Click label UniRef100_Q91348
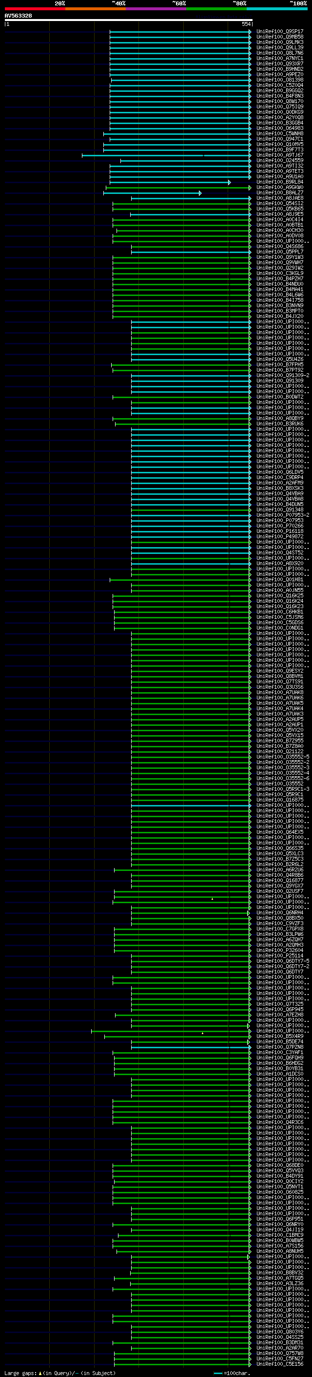Image resolution: width=312 pixels, height=1377 pixels. pos(280,509)
